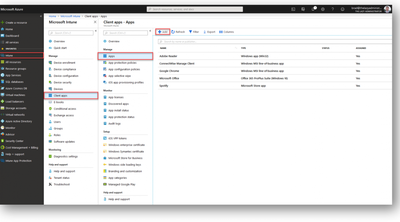This screenshot has height=222, width=400.
Task: Open iOS app provisioning profiles
Action: coord(126,83)
